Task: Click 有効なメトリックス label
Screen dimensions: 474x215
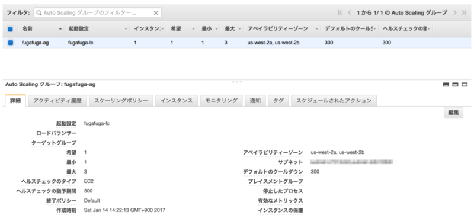Action: [x=280, y=201]
